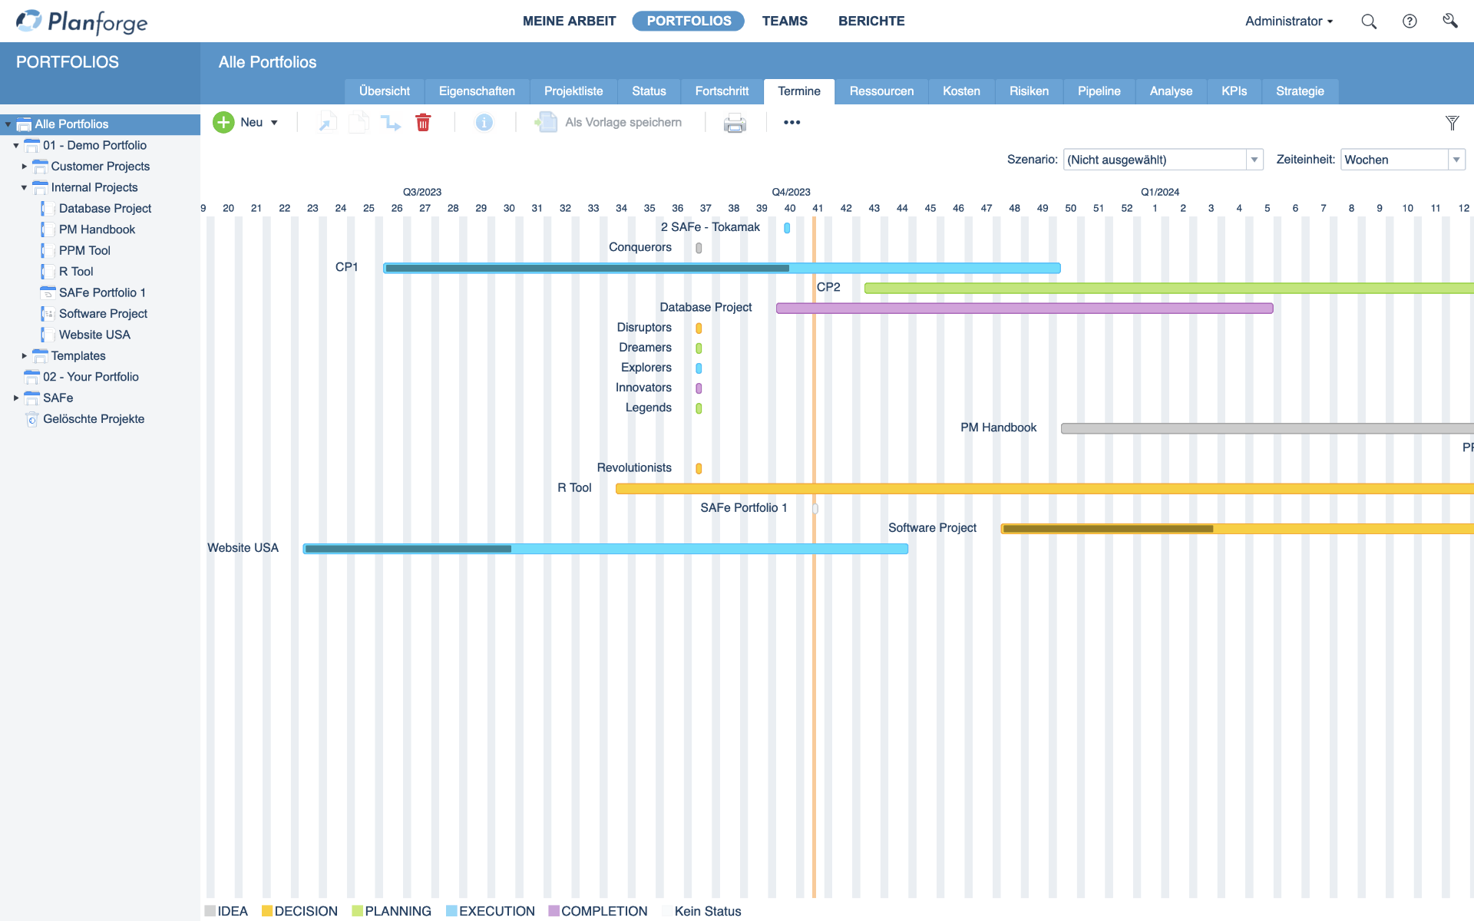Image resolution: width=1474 pixels, height=921 pixels.
Task: Switch to the Übersicht tab
Action: [385, 91]
